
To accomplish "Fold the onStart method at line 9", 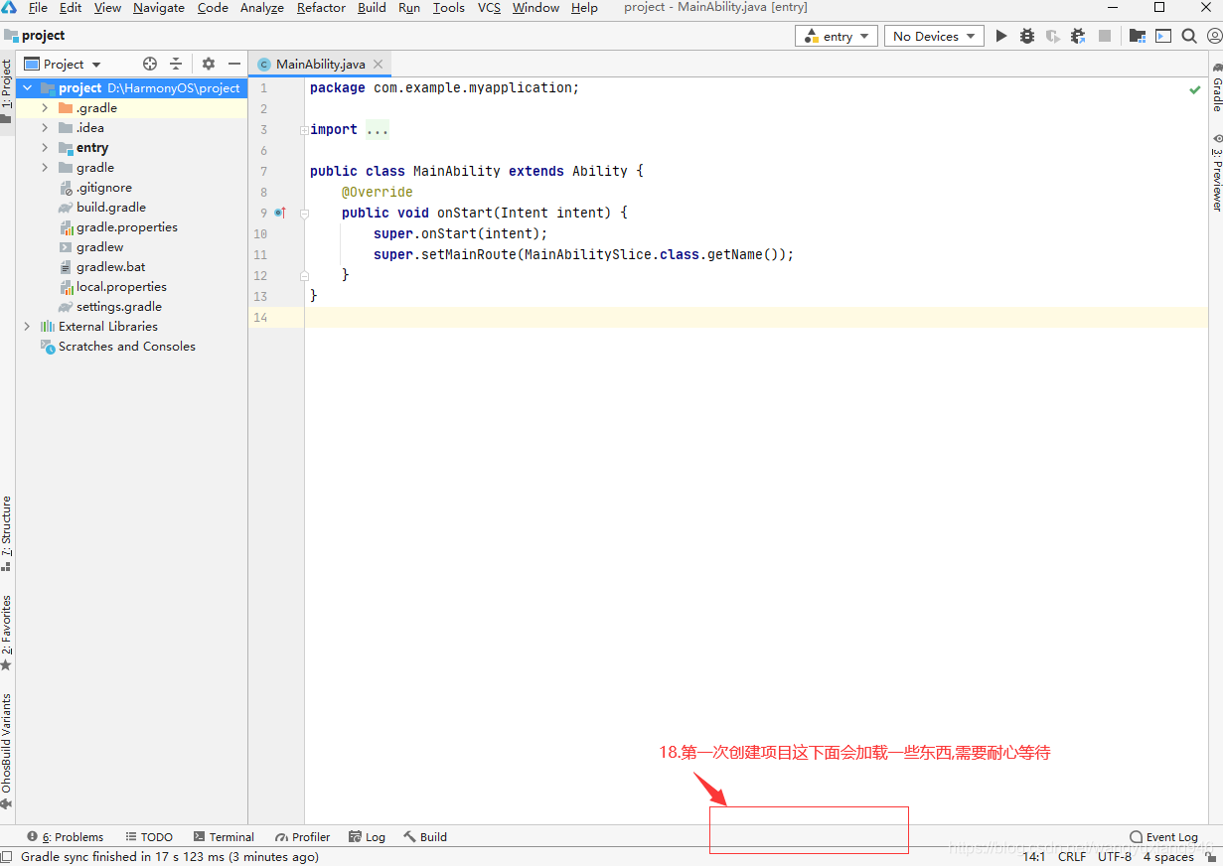I will coord(304,213).
